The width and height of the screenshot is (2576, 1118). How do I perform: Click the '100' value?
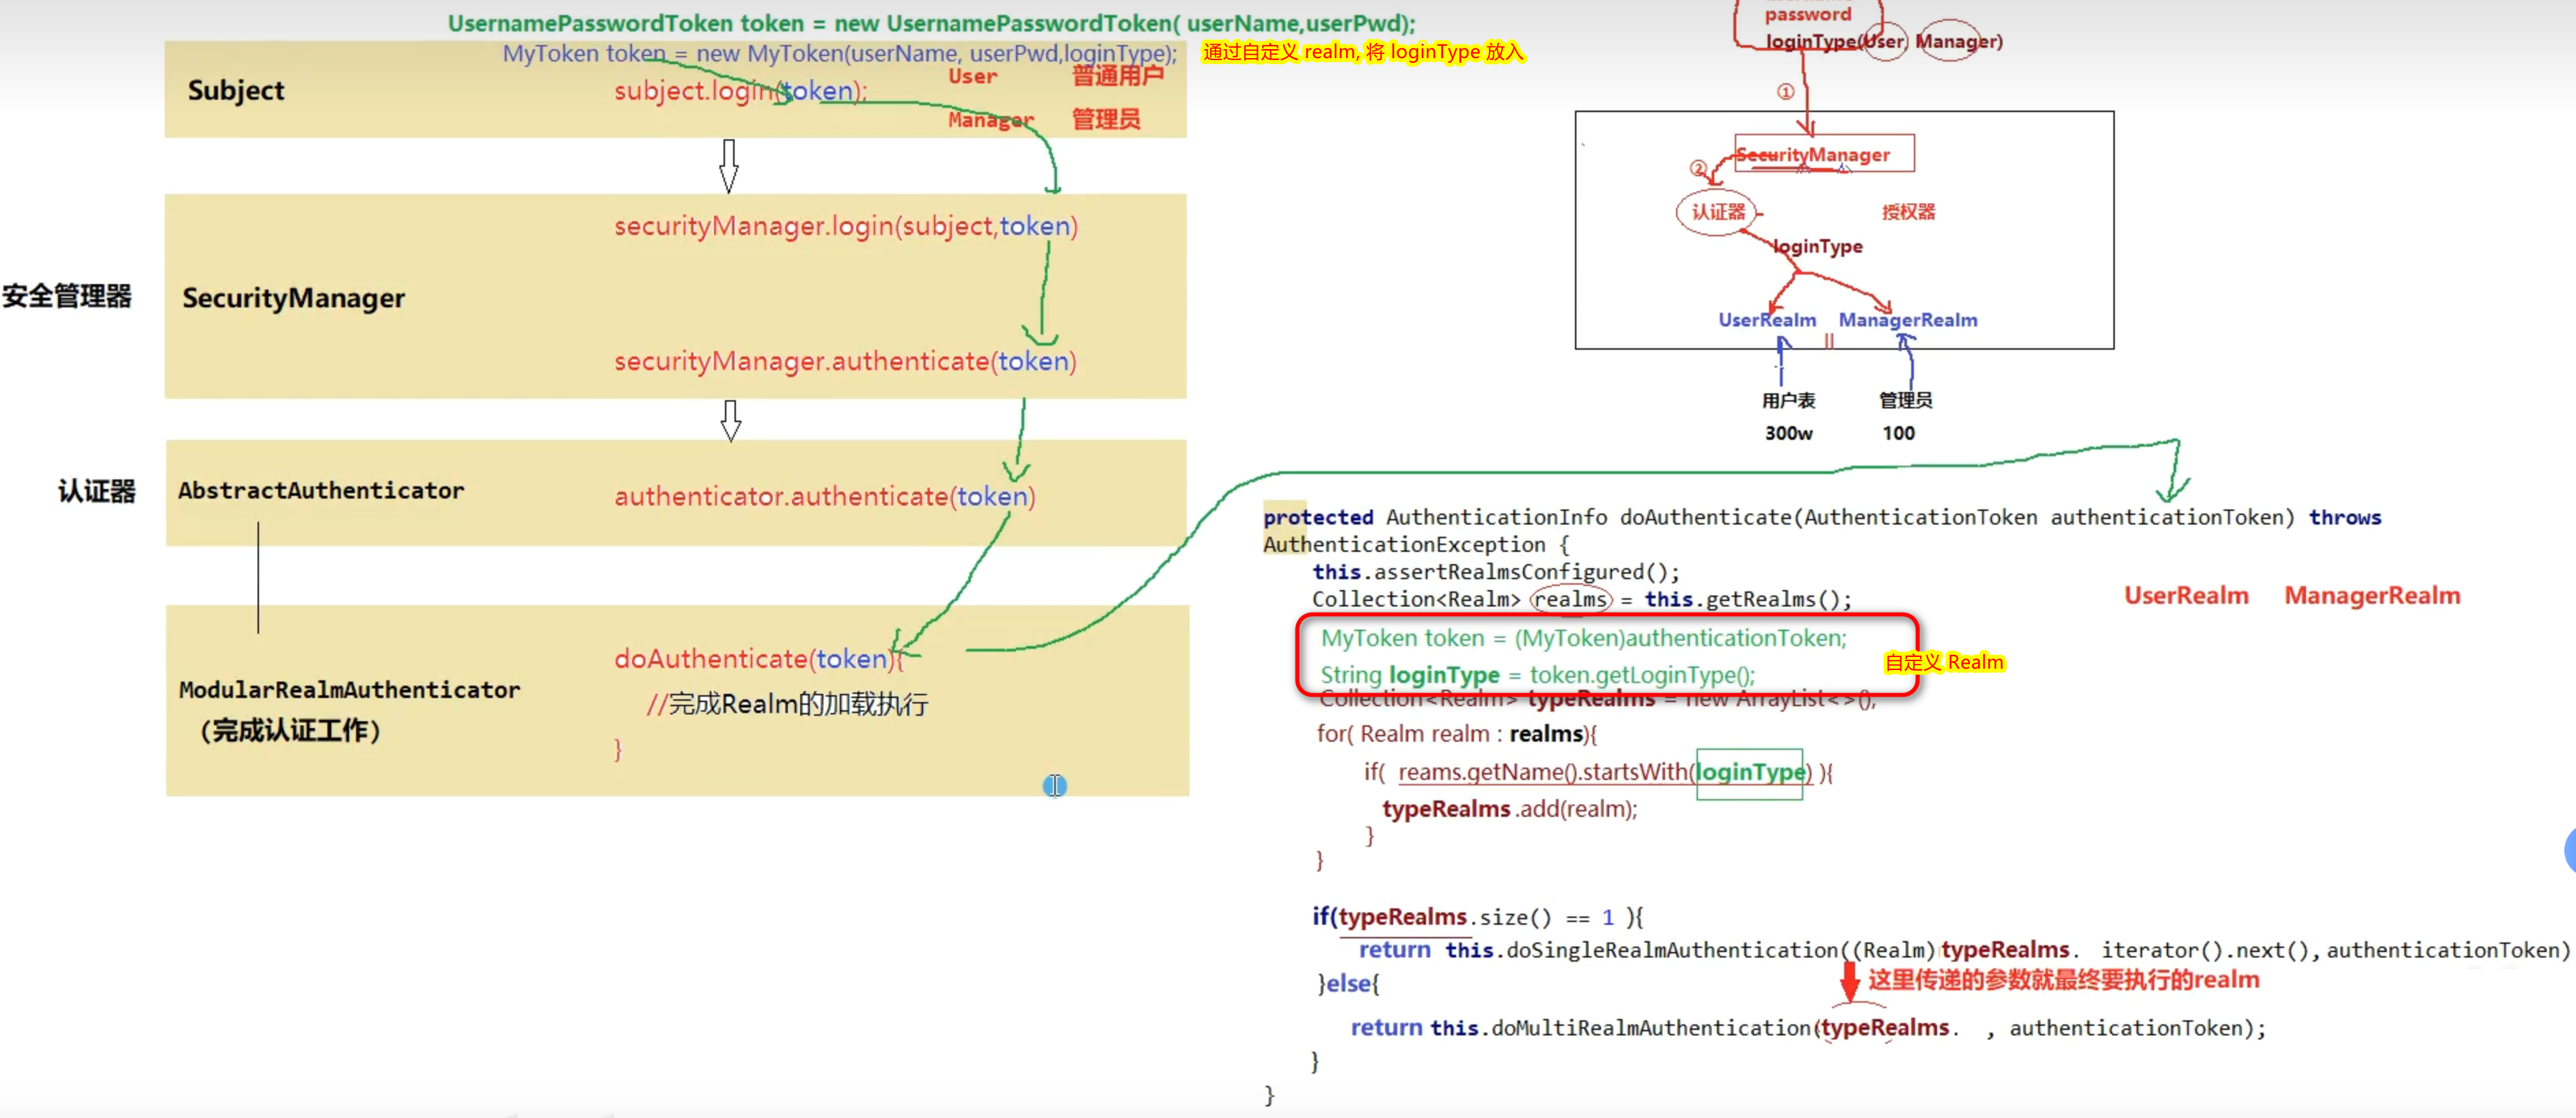[1898, 434]
